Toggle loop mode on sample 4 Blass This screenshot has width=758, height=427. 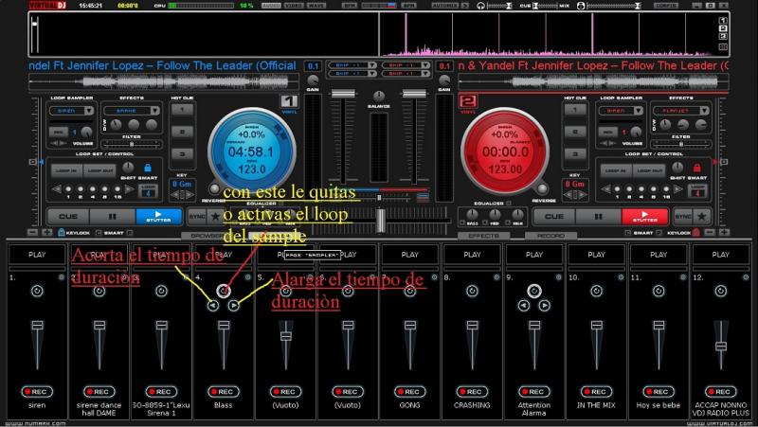[224, 291]
